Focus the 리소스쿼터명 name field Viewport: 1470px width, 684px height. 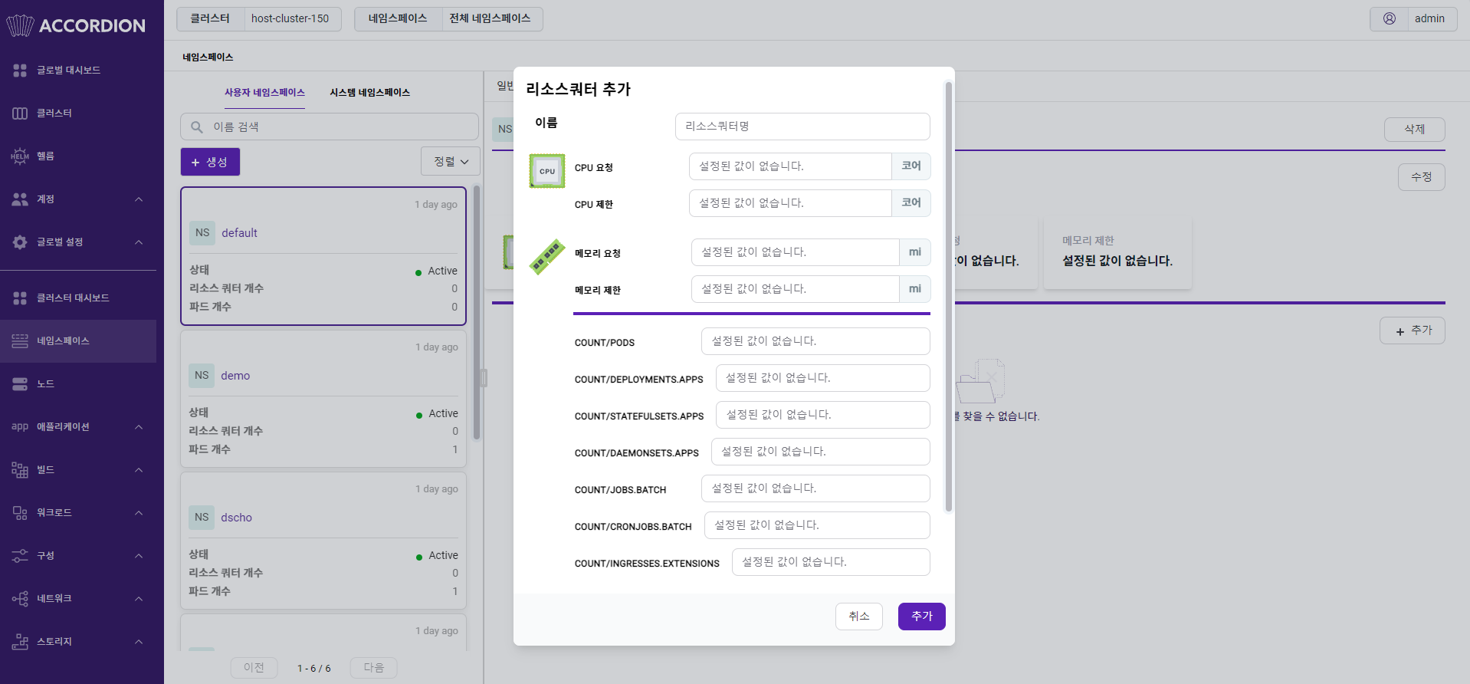(802, 127)
